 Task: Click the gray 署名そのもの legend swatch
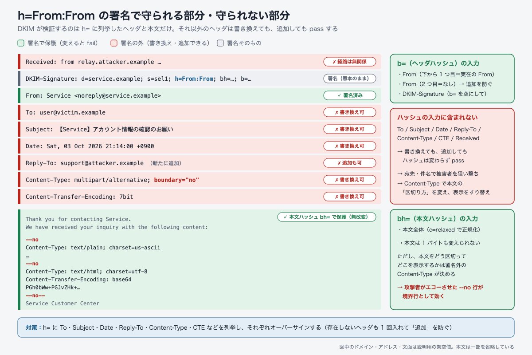pos(220,43)
